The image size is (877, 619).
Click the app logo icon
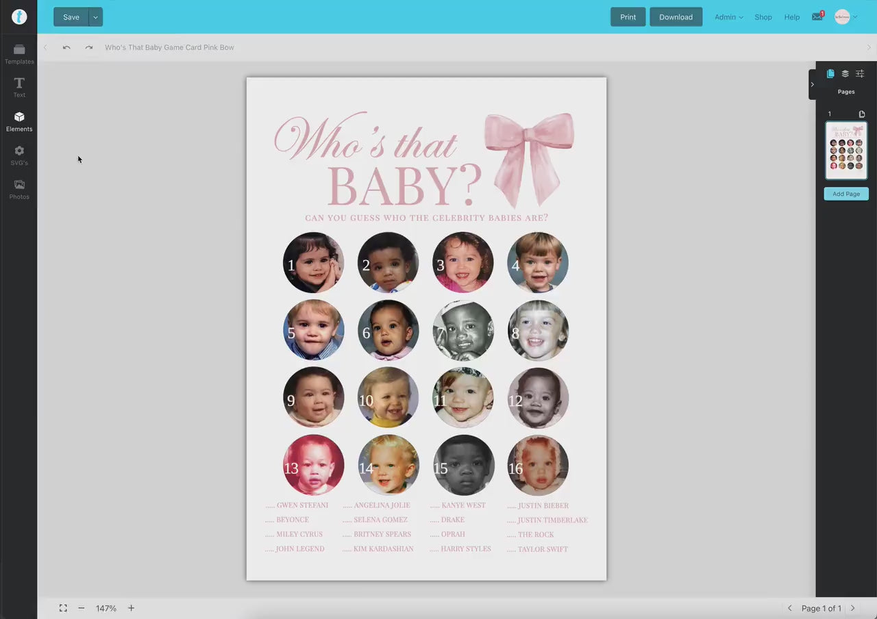point(19,17)
